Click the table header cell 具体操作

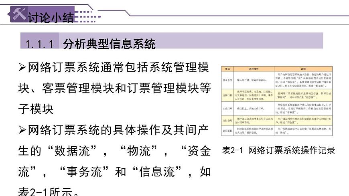[x=254, y=69]
